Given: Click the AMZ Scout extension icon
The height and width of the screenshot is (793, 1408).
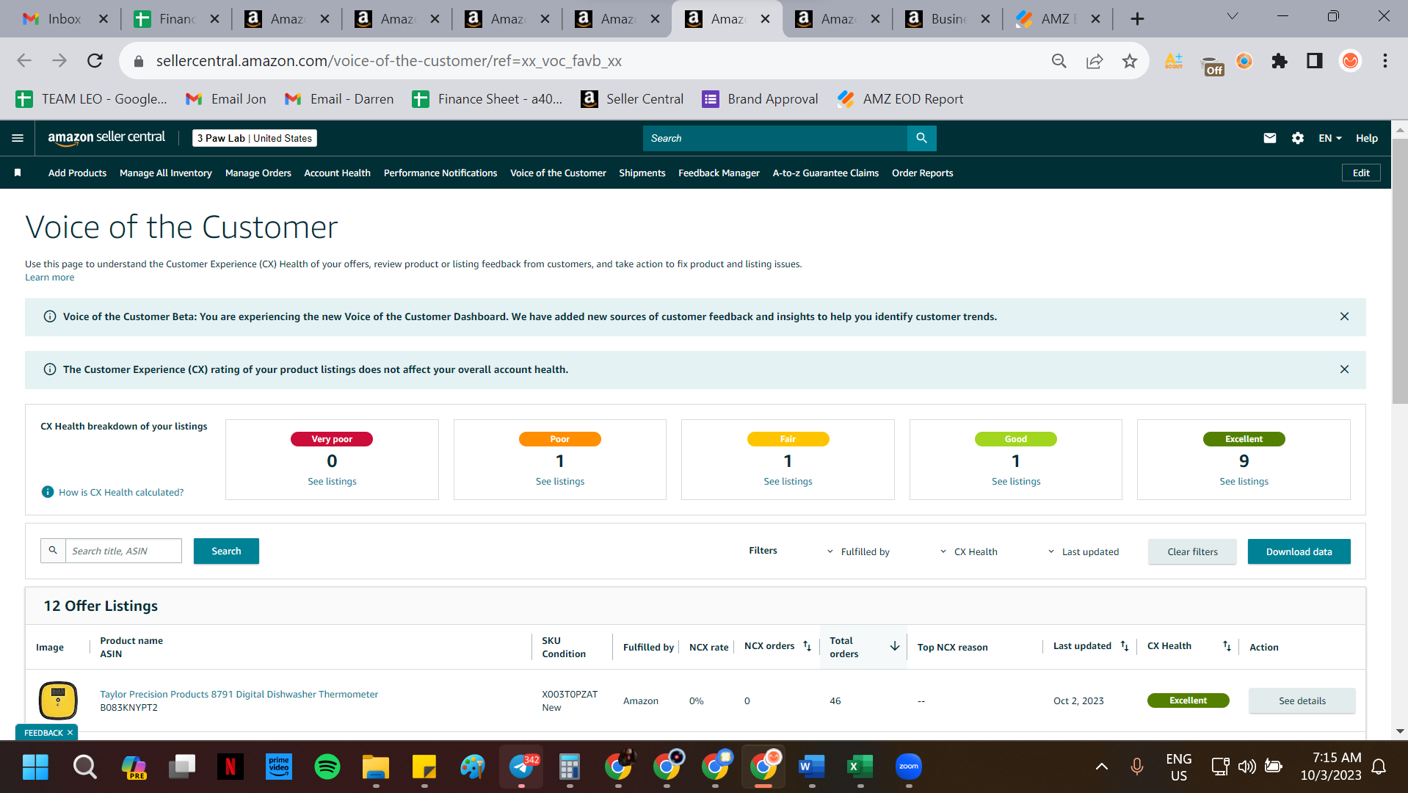Looking at the screenshot, I should pos(1173,61).
